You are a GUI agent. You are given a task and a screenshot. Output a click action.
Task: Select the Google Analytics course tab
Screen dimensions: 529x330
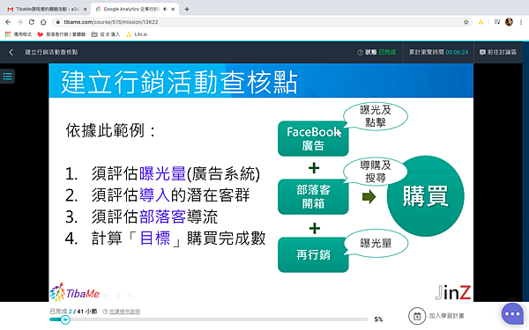135,9
